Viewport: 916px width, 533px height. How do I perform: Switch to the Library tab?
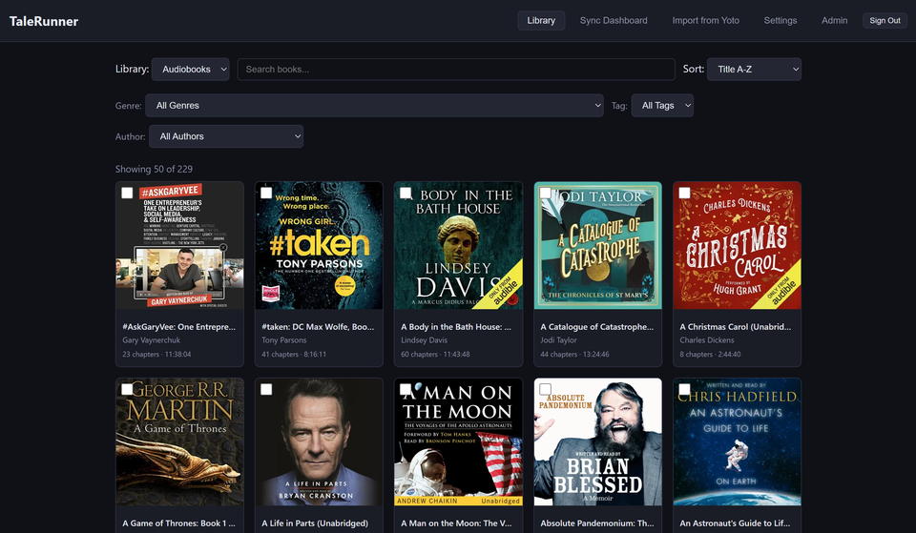point(541,20)
